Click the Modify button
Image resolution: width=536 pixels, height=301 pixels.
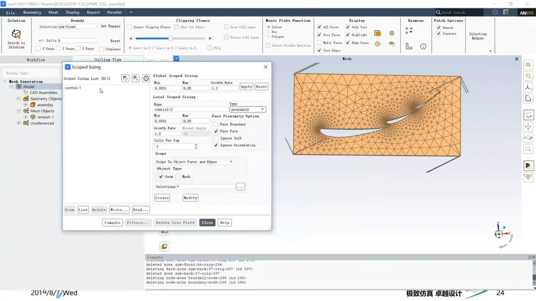190,198
